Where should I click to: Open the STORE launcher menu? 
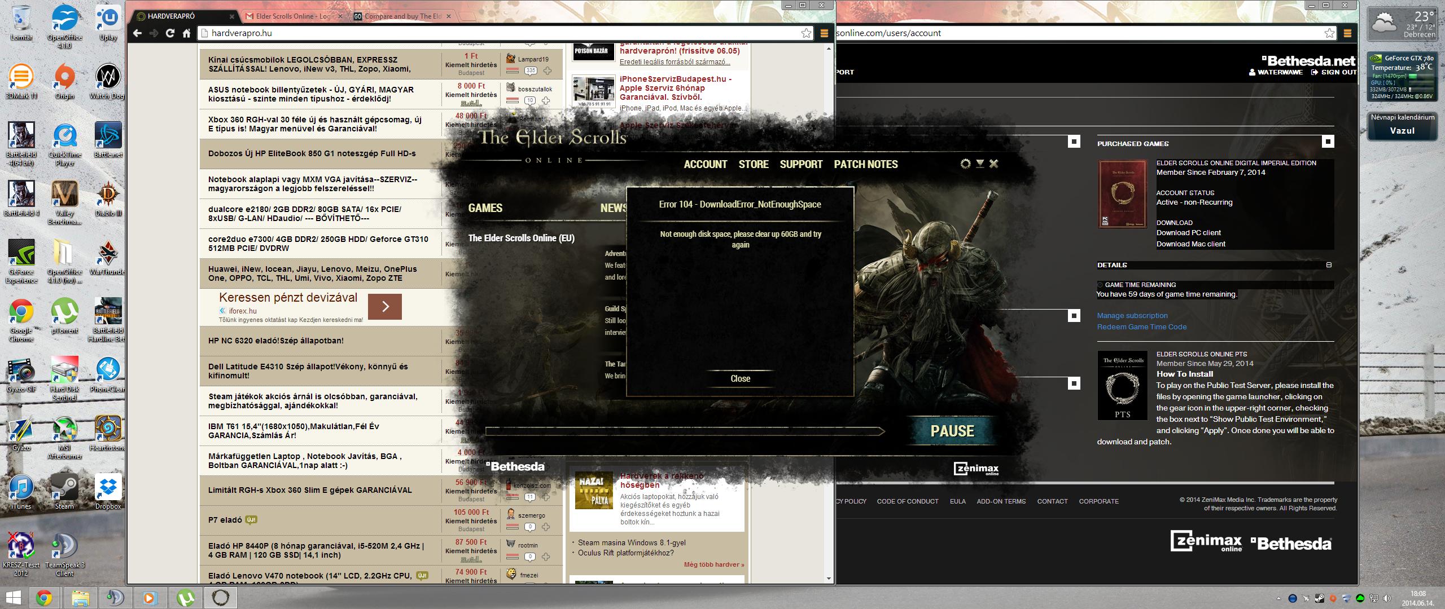point(753,164)
